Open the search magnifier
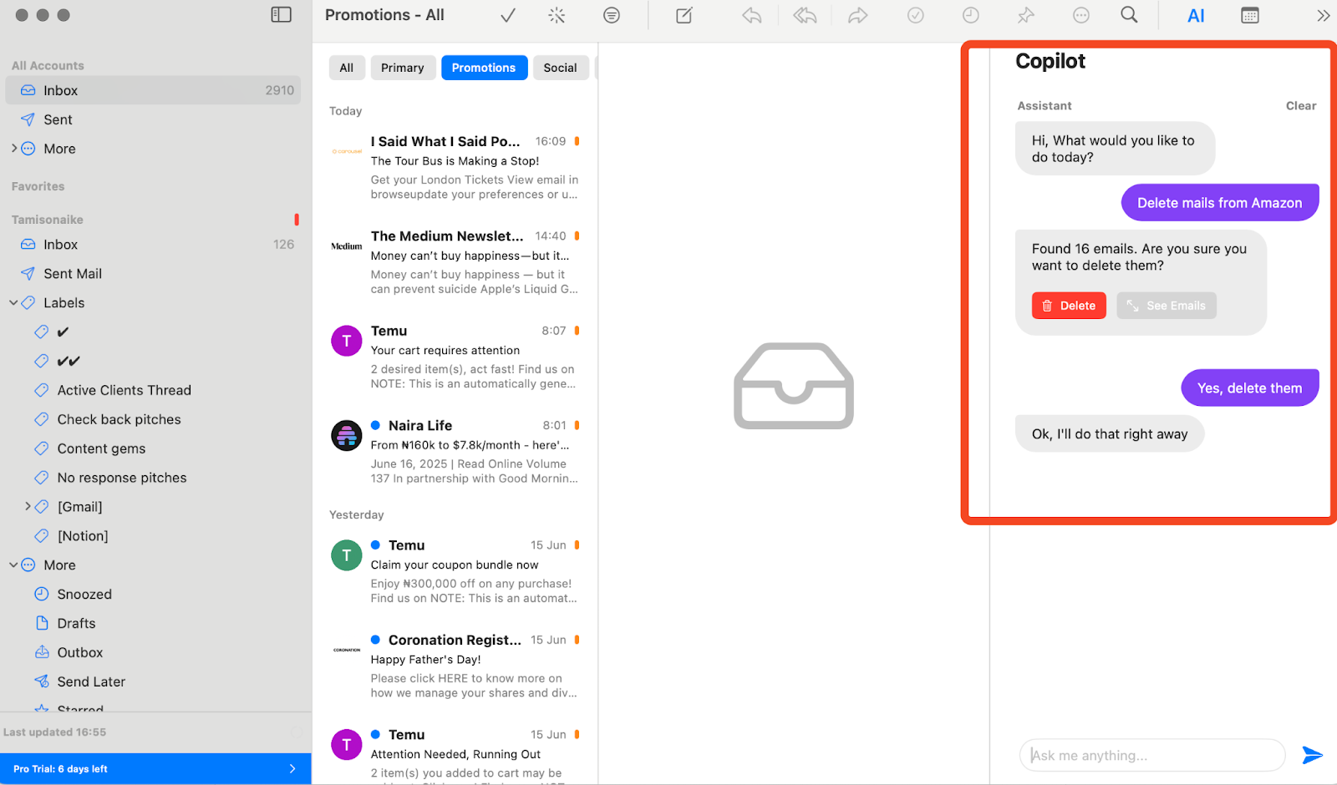Image resolution: width=1337 pixels, height=785 pixels. click(1129, 15)
